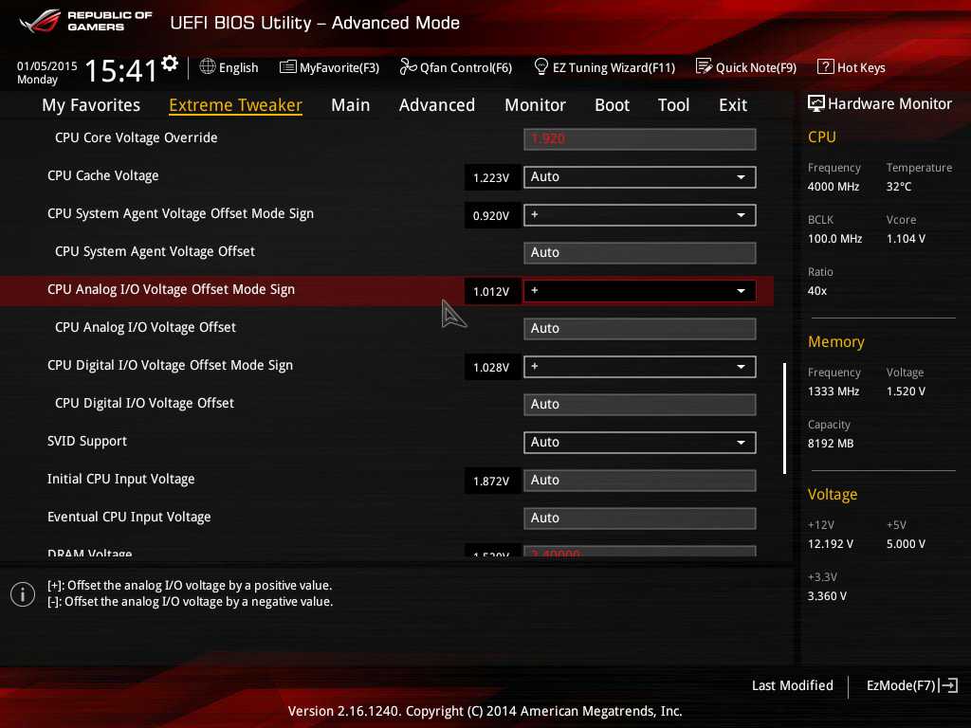Click the Initial CPU Input Voltage field

click(x=639, y=481)
